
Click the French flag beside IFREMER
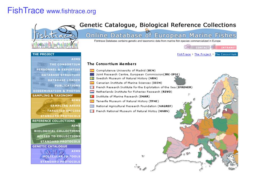tap(92, 87)
